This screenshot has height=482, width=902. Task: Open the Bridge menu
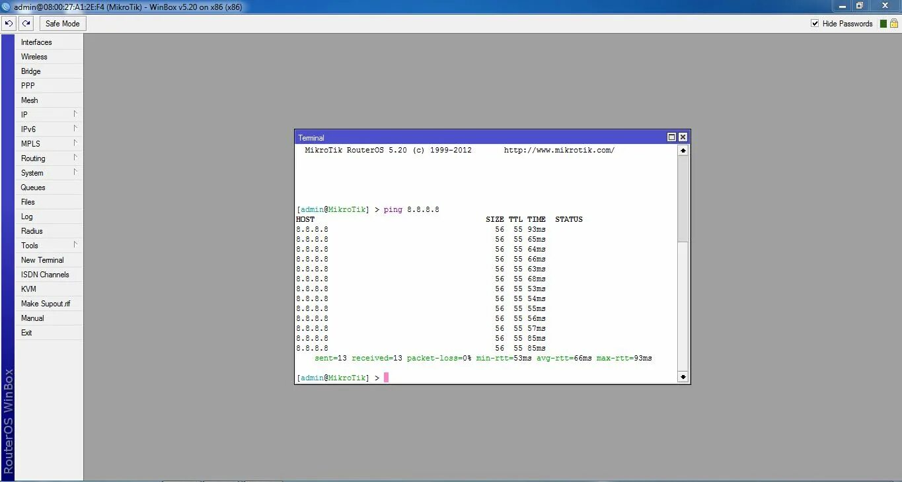click(49, 71)
